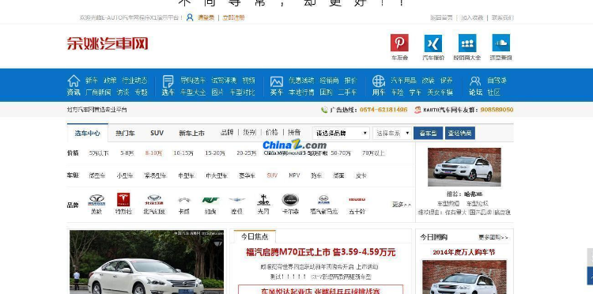
Task: Switch to the 选车中心 tab
Action: tap(87, 133)
